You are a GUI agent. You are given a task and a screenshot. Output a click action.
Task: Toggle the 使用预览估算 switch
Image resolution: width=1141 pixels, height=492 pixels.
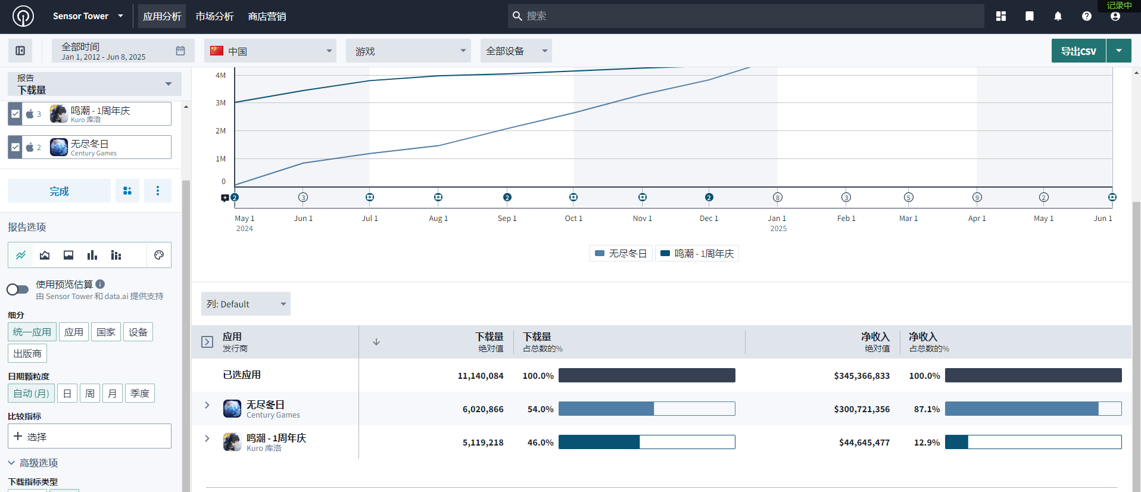pyautogui.click(x=18, y=289)
